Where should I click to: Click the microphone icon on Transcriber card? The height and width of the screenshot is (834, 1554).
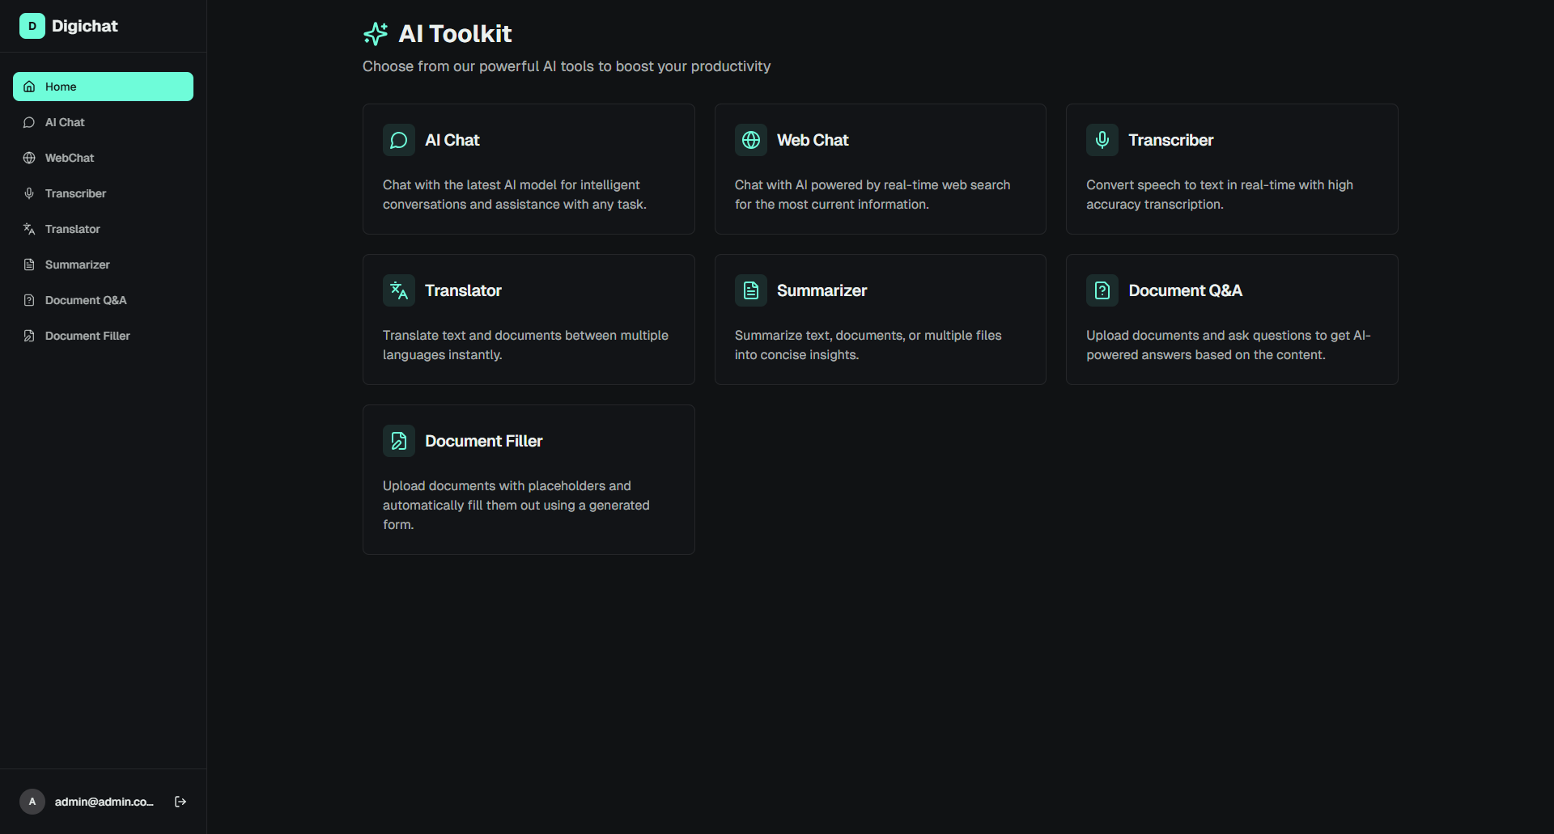1102,140
